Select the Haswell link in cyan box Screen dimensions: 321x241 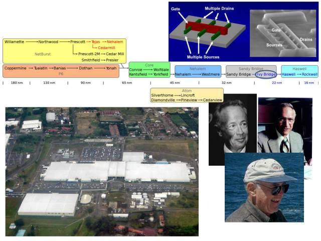[x=288, y=74]
